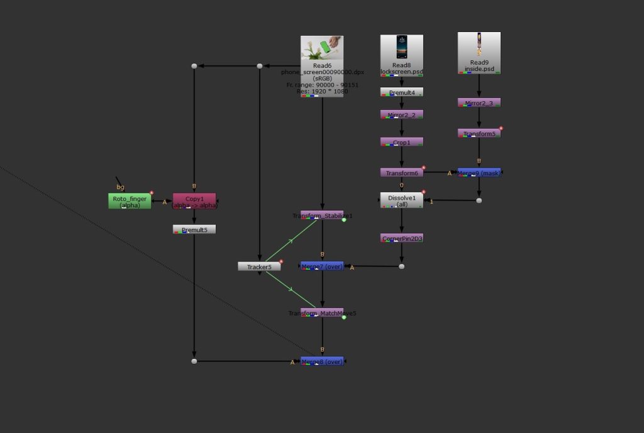This screenshot has height=433, width=644.
Task: Select the Merge9 (mask) node
Action: (479, 173)
